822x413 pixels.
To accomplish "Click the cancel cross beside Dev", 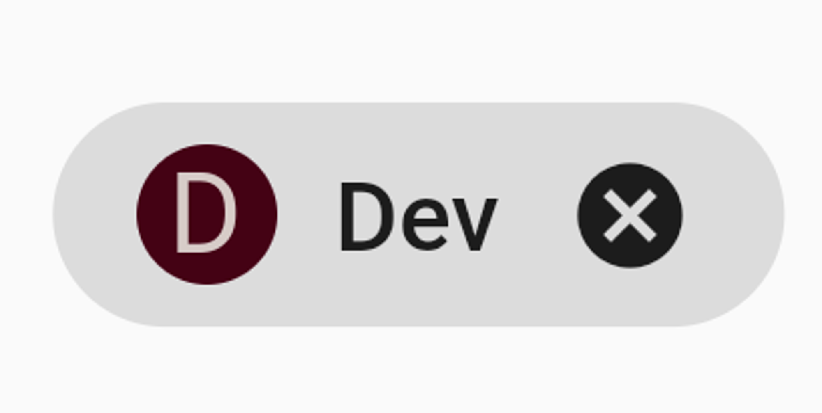I will coord(630,215).
